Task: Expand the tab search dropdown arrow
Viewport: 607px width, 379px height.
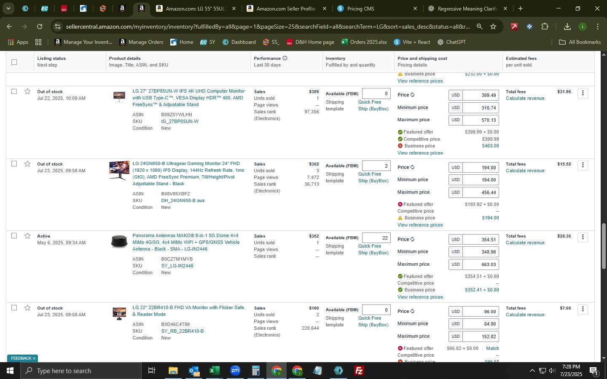Action: tap(8, 8)
